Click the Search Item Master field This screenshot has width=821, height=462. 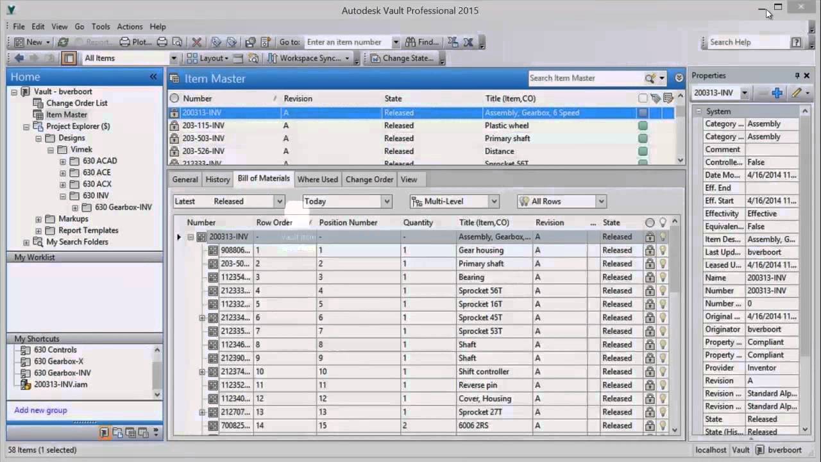click(586, 78)
